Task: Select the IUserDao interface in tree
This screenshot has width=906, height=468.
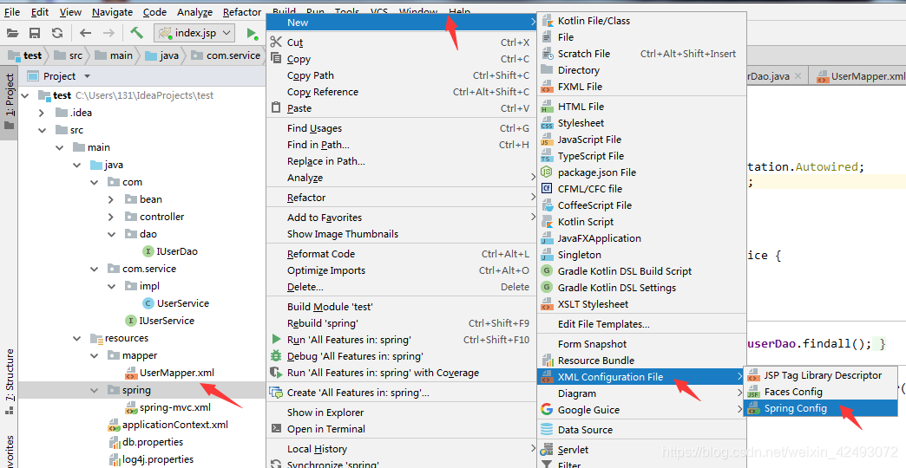Action: 170,251
